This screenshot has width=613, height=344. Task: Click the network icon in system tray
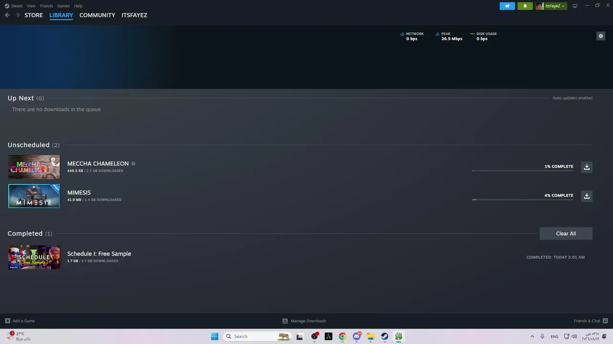coord(567,336)
